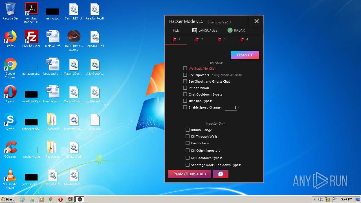Open Opera from the taskbar
This screenshot has height=203, width=361.
[60, 199]
